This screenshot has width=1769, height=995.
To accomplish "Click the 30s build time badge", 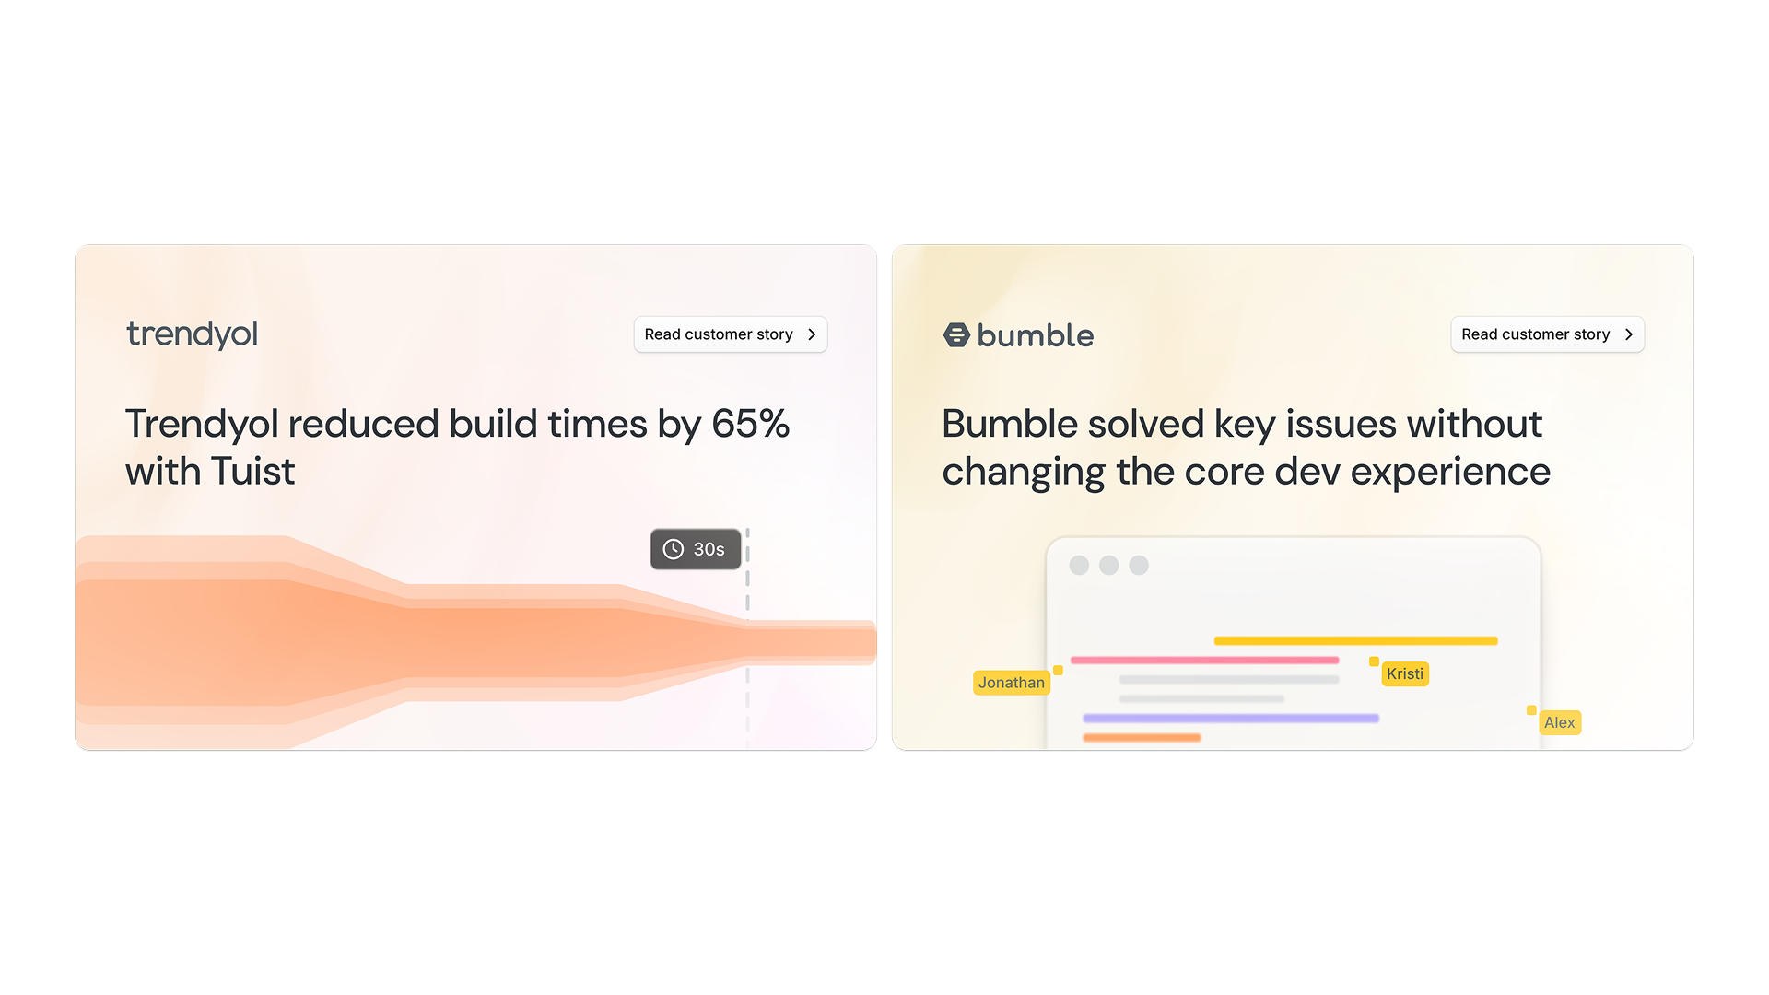I will [x=696, y=548].
